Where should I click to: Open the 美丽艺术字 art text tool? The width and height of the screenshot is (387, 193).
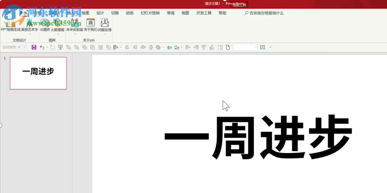30,25
